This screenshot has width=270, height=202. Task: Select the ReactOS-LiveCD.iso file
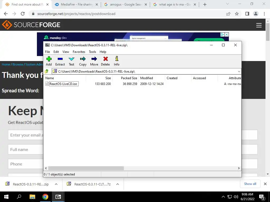click(x=63, y=84)
